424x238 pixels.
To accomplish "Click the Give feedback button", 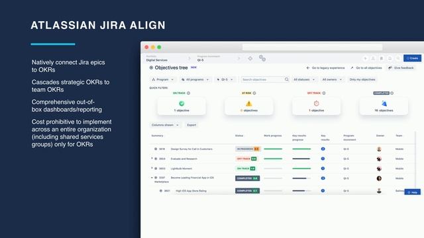I will coord(401,68).
